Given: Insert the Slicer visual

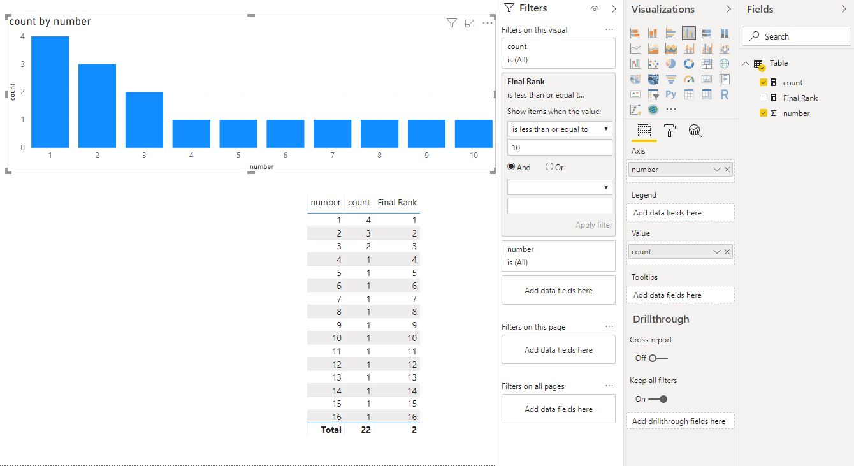Looking at the screenshot, I should coord(653,94).
